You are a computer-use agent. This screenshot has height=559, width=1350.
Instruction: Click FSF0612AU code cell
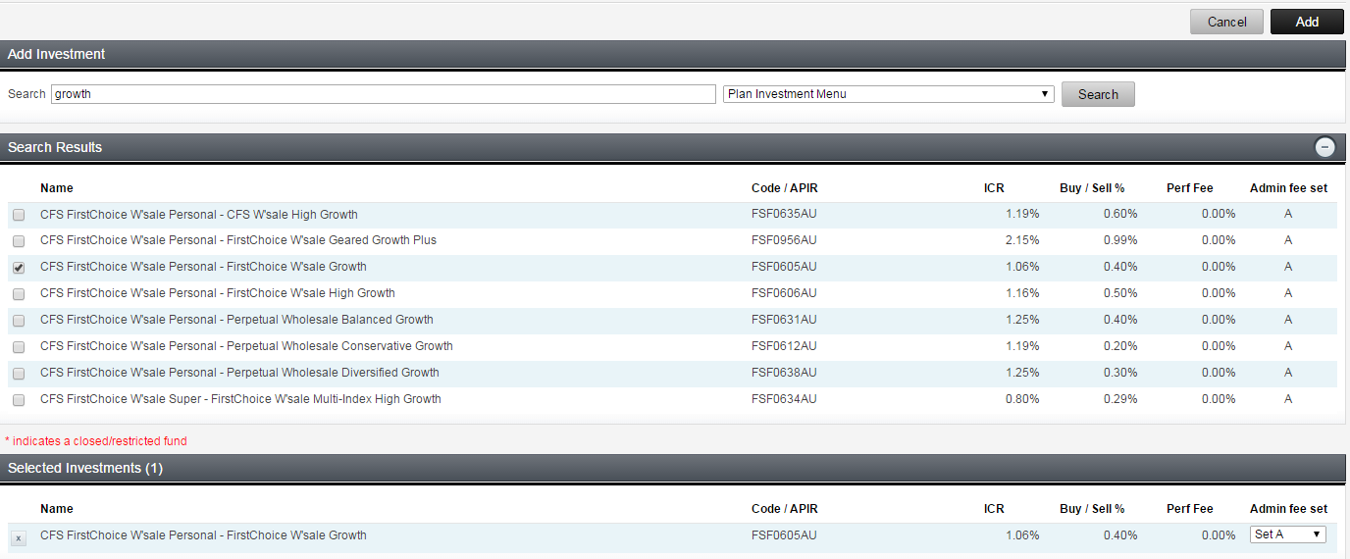(784, 346)
